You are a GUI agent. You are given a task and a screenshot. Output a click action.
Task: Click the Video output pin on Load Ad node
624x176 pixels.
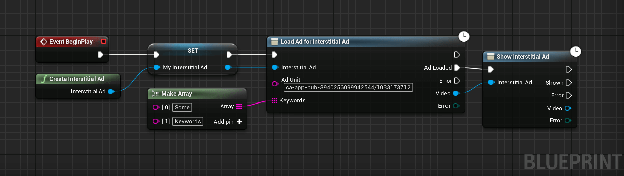456,93
